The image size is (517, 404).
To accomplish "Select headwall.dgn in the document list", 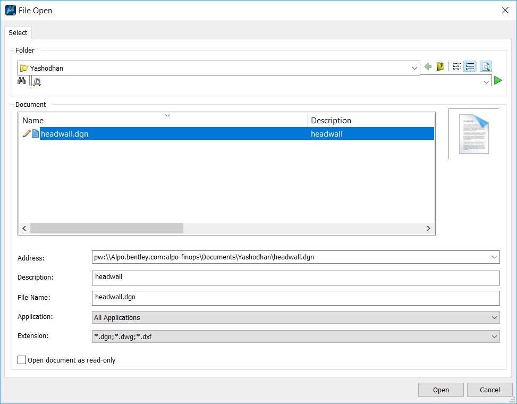I will point(64,134).
